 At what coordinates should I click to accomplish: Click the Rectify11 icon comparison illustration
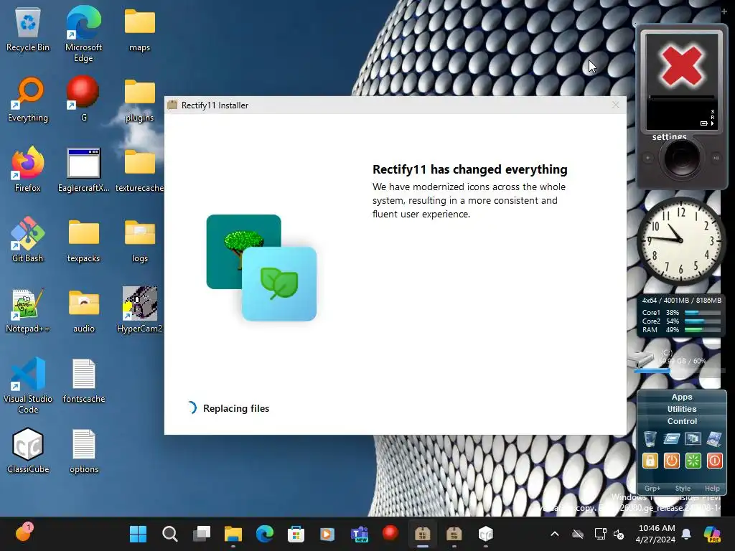[261, 268]
